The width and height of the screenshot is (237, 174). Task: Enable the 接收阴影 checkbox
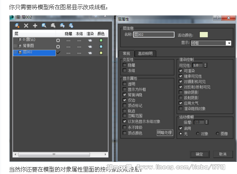181,92
